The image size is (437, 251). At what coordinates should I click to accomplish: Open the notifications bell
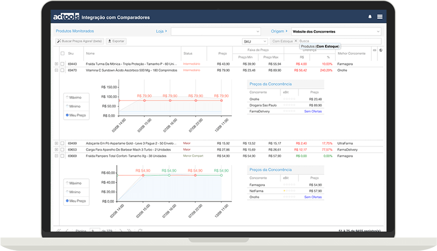370,17
